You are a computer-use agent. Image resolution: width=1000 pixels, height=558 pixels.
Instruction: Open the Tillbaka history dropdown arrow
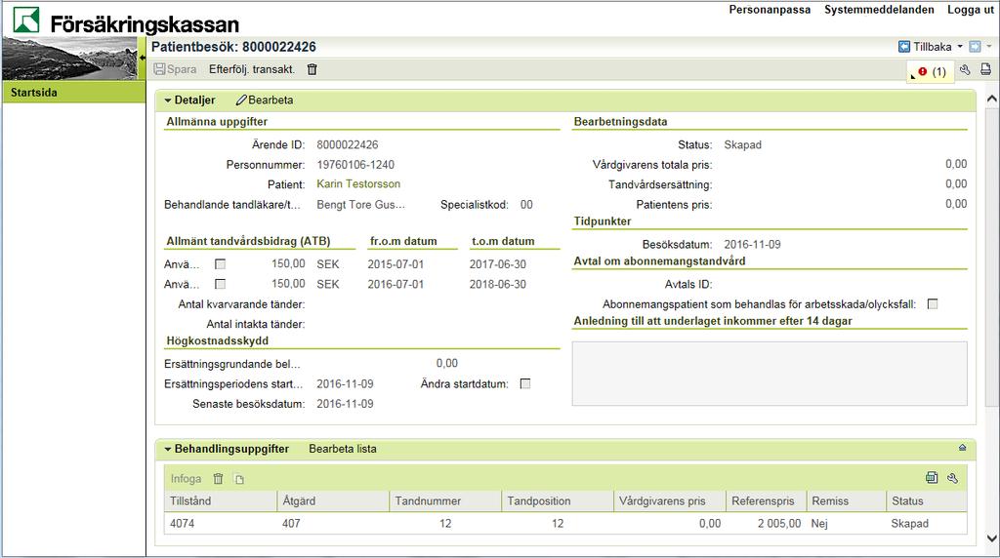(x=960, y=47)
